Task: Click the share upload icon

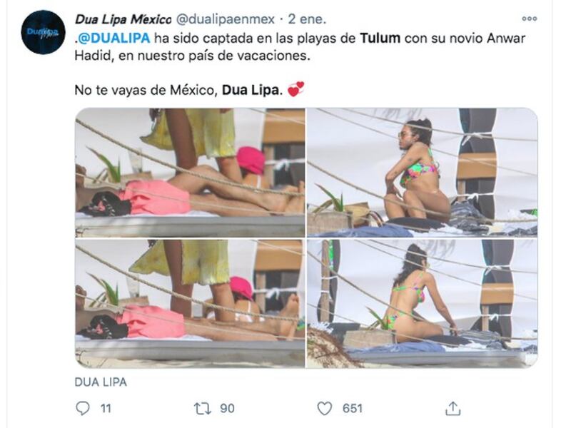Action: (x=453, y=408)
